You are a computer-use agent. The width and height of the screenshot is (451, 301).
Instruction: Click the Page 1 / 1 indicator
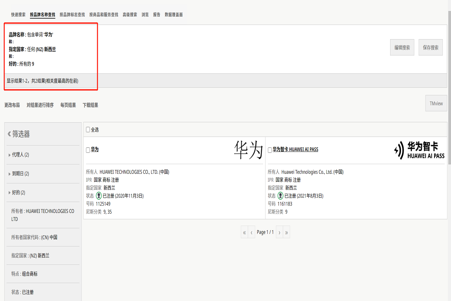click(x=265, y=233)
